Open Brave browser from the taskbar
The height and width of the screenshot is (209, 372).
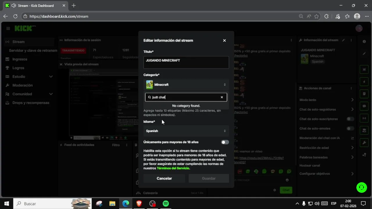139,203
